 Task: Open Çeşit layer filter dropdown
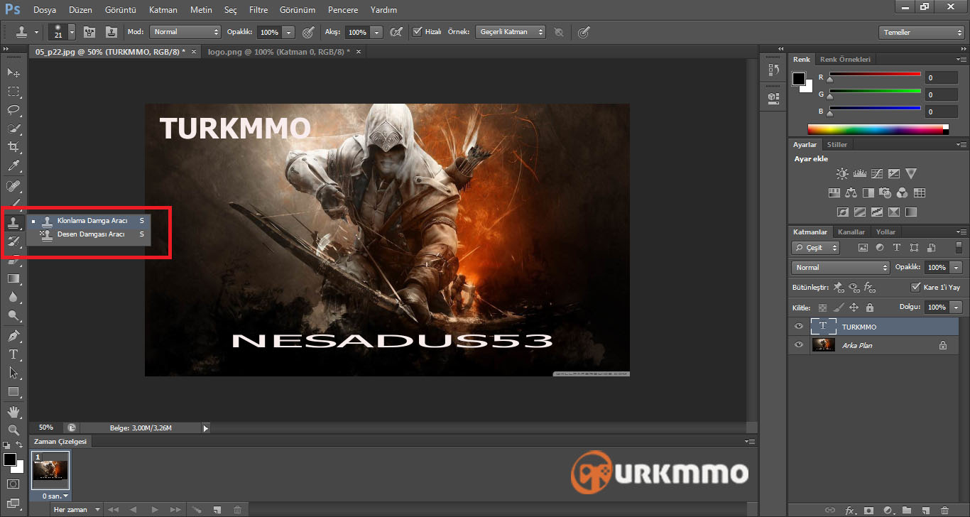click(816, 248)
